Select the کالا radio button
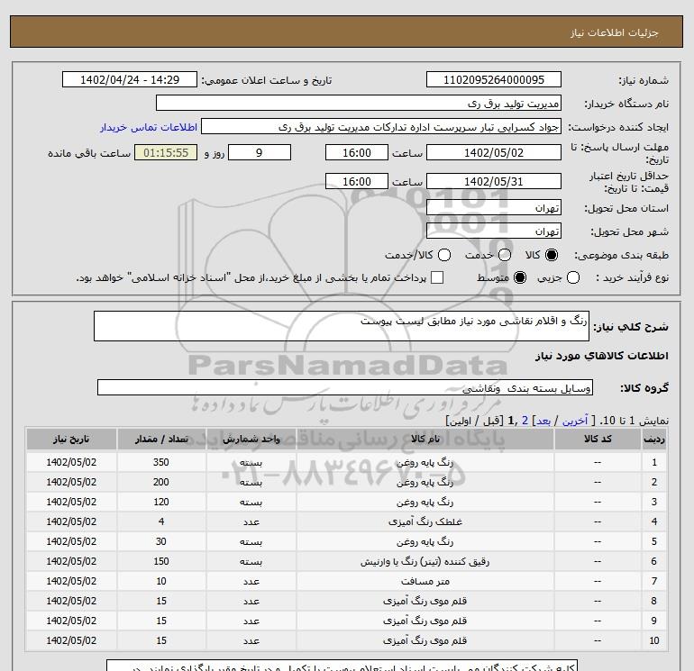694x671 pixels. tap(552, 255)
